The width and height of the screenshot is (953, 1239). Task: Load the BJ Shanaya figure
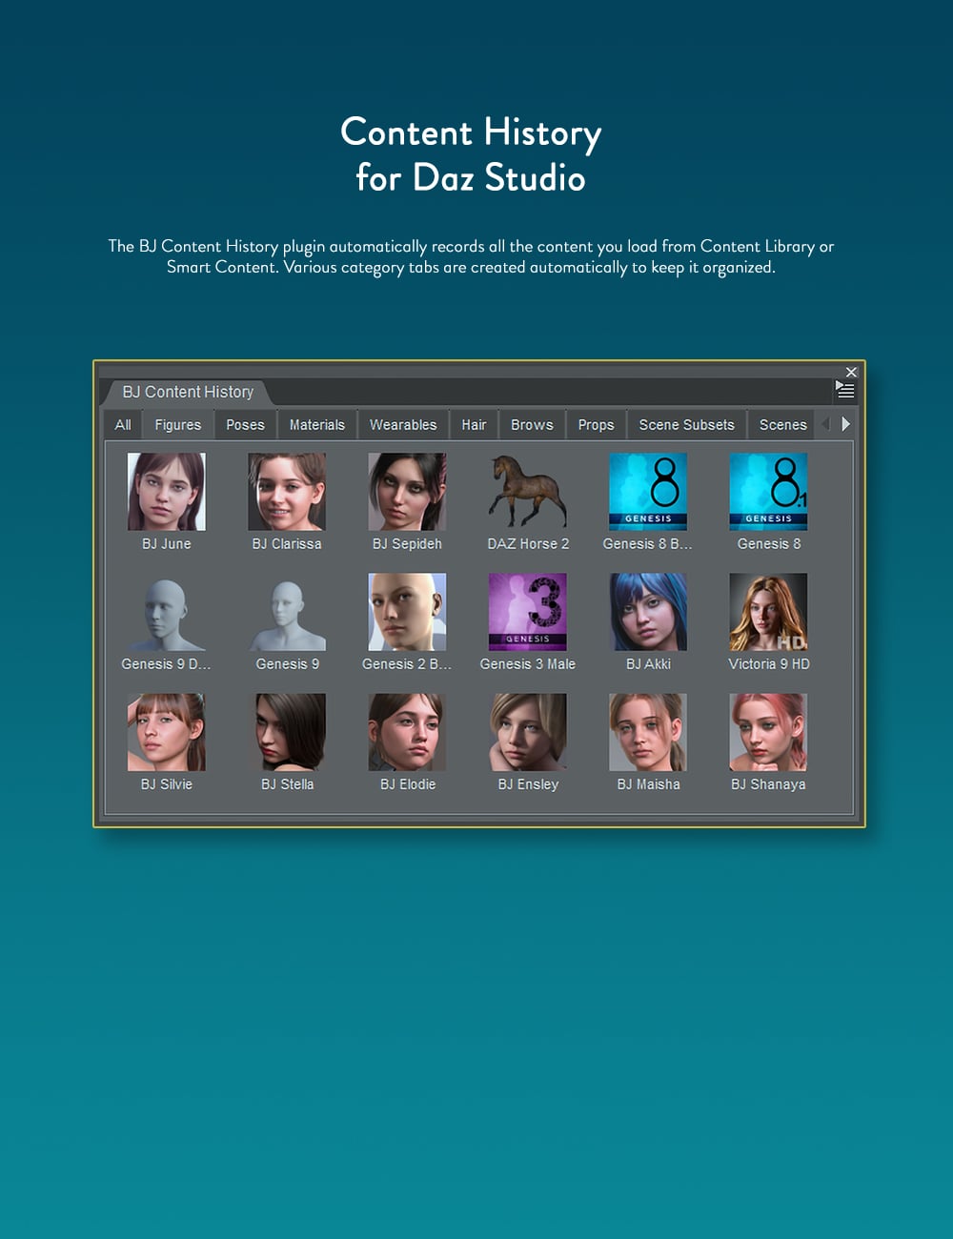point(768,732)
